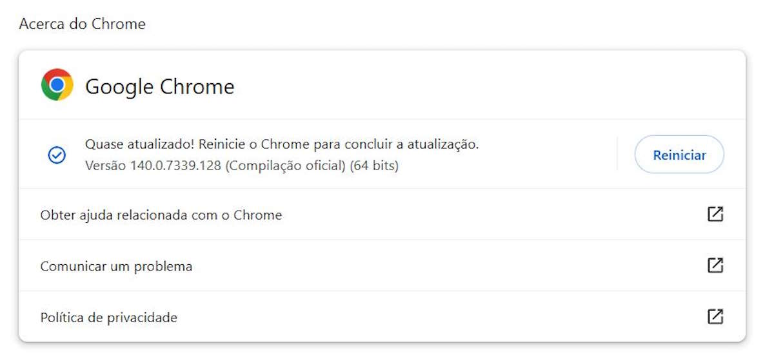This screenshot has height=364, width=774.
Task: Click the vertical divider left of Reiniciar
Action: [x=617, y=154]
